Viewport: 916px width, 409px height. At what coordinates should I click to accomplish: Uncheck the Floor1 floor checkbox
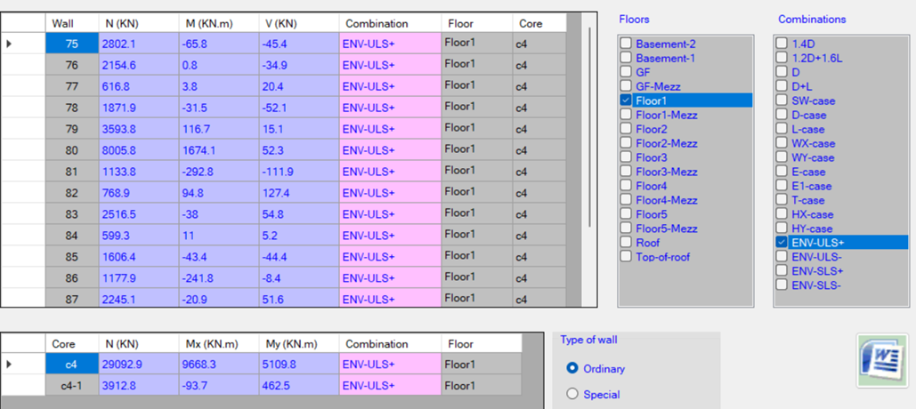coord(626,100)
